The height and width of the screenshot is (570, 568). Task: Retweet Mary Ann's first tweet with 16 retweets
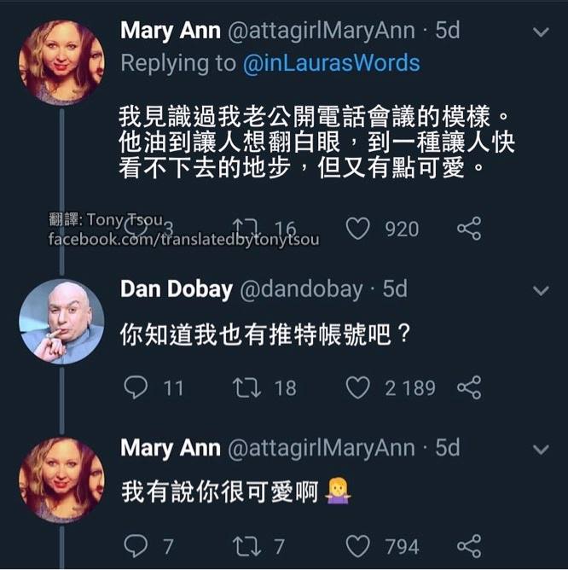[x=246, y=229]
